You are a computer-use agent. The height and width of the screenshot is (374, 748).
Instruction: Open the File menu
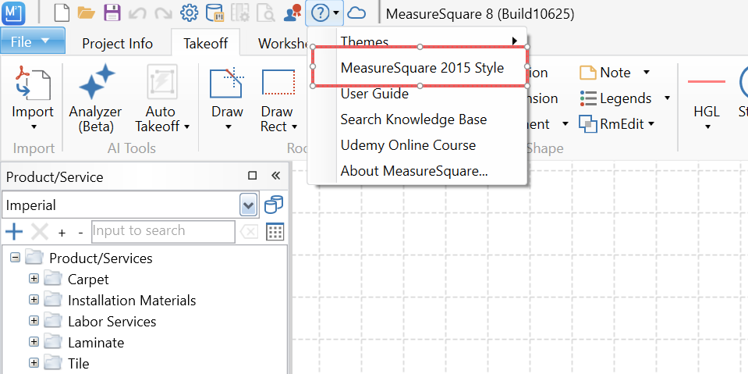(x=33, y=41)
